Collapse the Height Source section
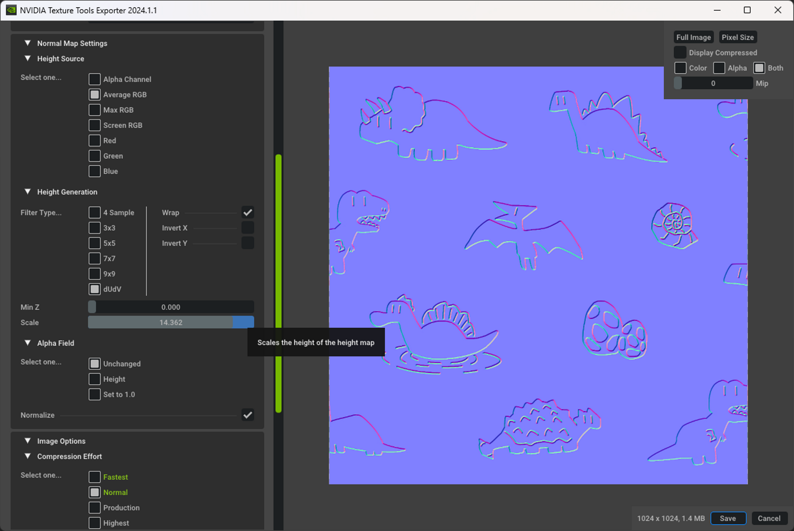Screen dimensions: 794x531 click(x=28, y=58)
